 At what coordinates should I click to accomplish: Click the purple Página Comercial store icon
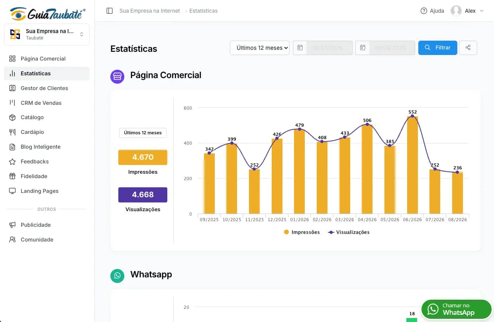point(117,77)
